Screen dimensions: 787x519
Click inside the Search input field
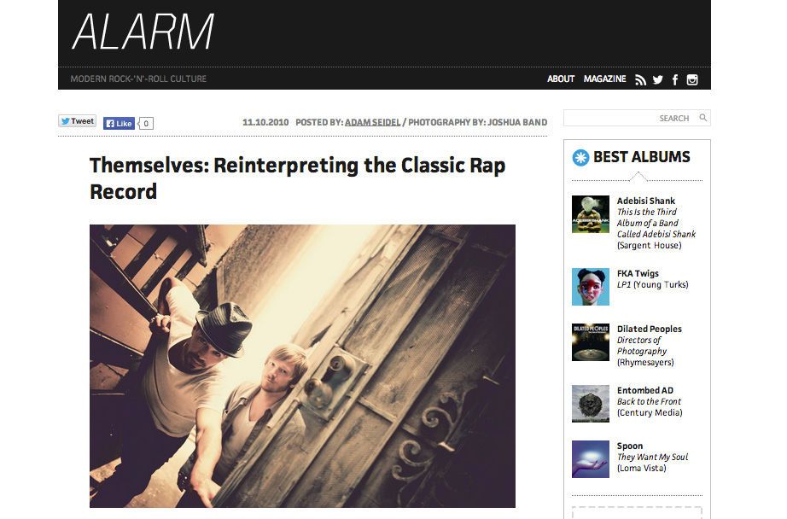pos(630,118)
